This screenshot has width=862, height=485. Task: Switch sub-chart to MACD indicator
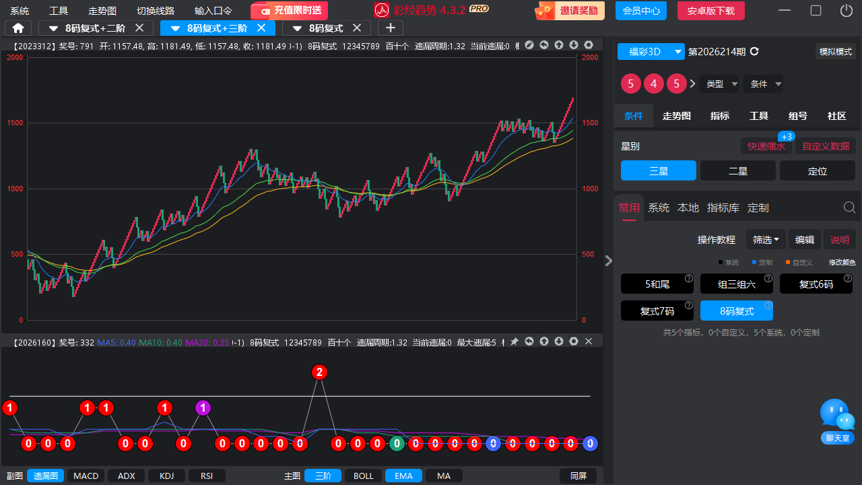point(86,476)
